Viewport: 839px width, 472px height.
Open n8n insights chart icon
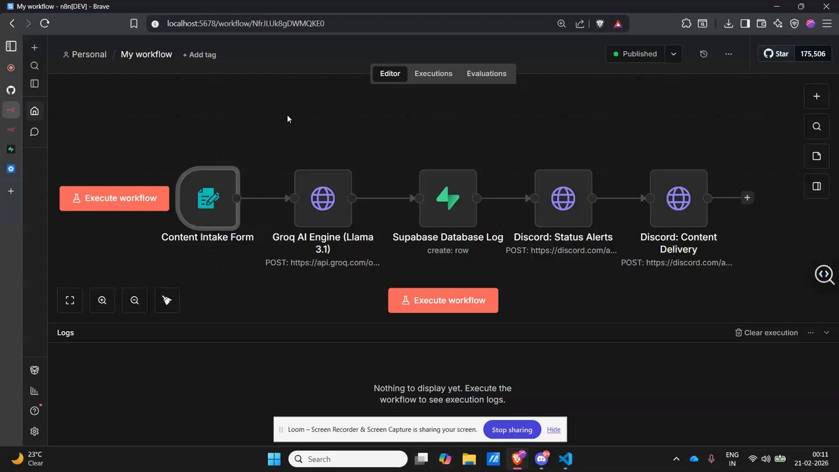click(35, 391)
